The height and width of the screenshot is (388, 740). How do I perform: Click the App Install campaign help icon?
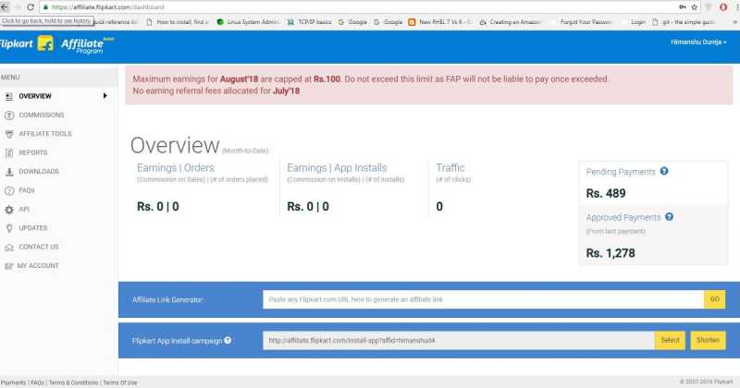(x=228, y=341)
